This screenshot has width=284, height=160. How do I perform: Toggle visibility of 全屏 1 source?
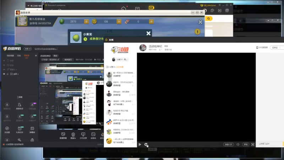click(x=4, y=74)
